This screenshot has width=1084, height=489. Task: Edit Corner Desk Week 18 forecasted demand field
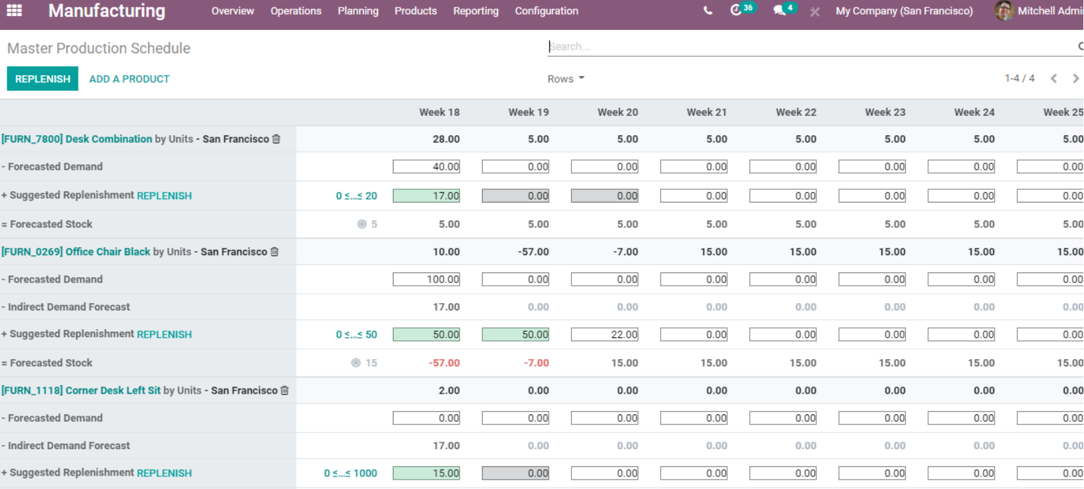click(426, 418)
